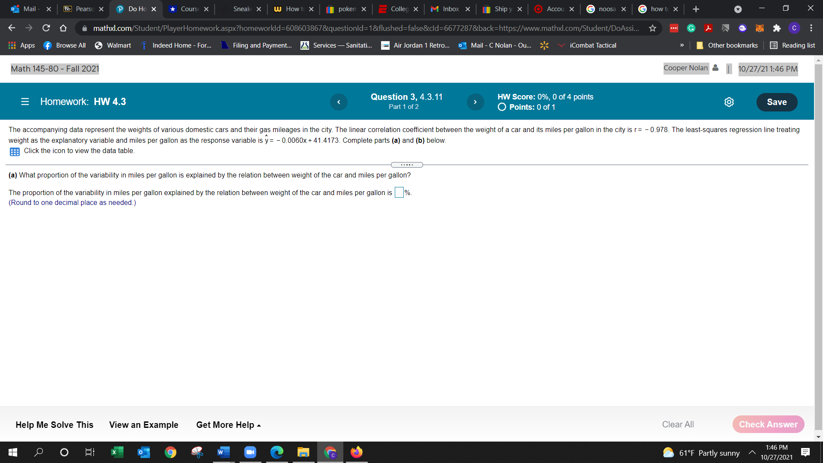Open Grammarly extension icon
This screenshot has height=463, width=823.
click(691, 28)
